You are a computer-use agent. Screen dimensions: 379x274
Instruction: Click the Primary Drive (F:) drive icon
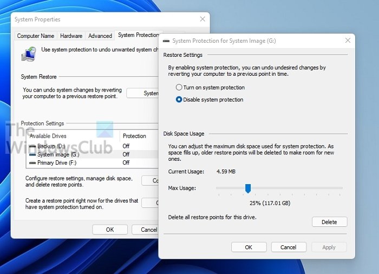coord(32,163)
